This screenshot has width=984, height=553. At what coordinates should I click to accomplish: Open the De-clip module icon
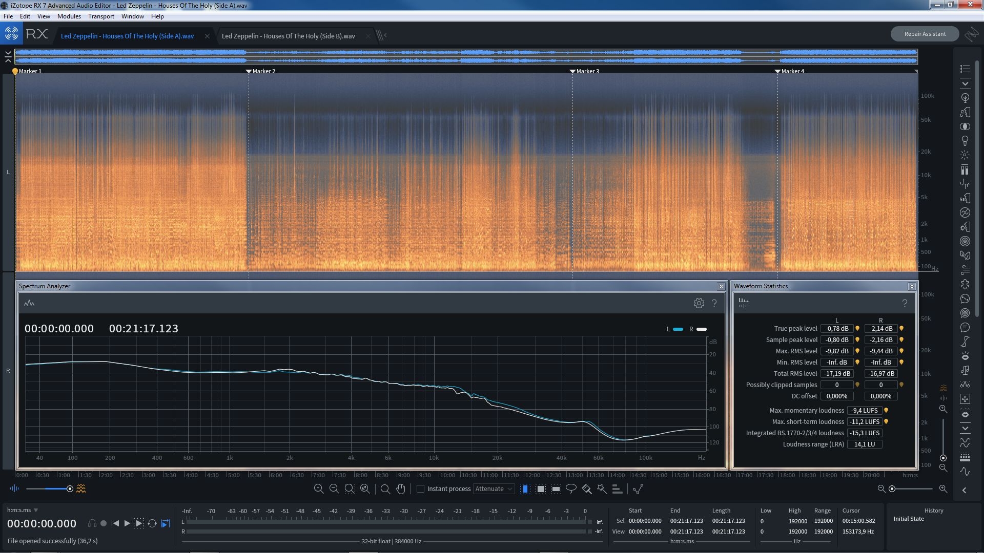965,169
